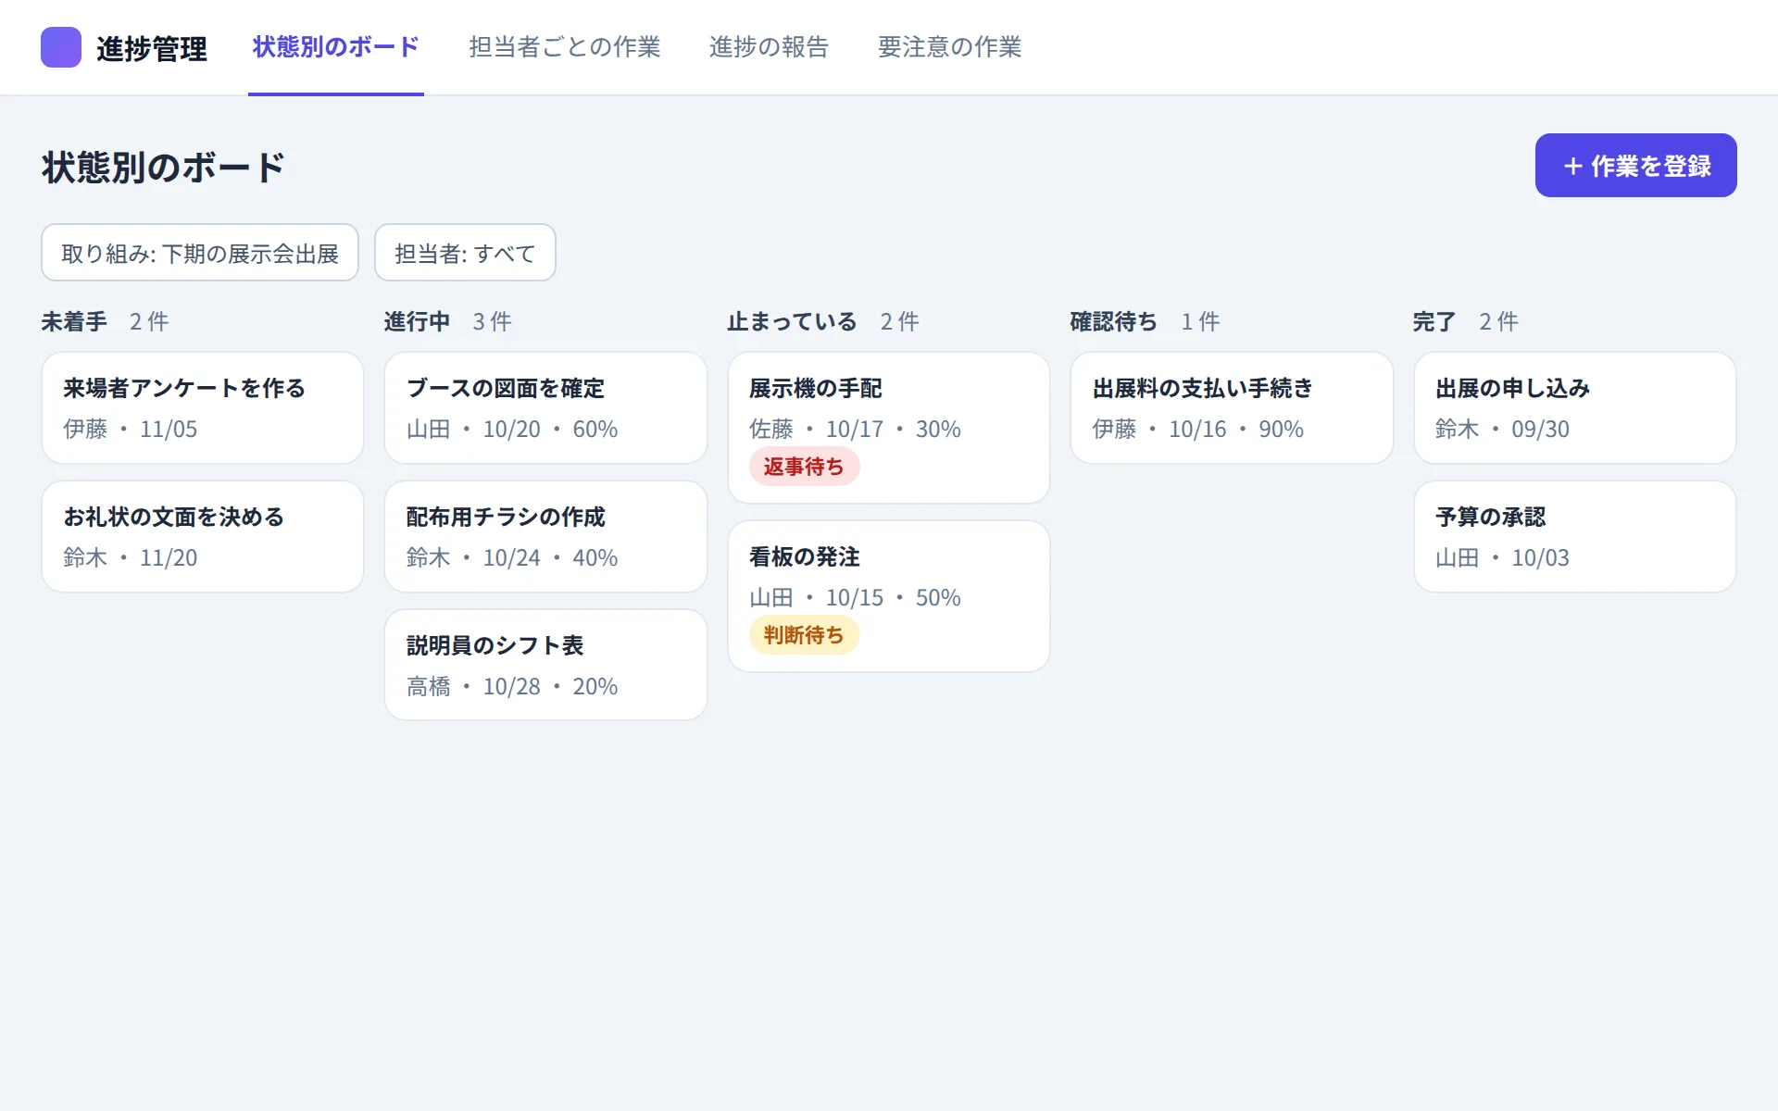
Task: Open the 展示機の手配 card
Action: (889, 428)
